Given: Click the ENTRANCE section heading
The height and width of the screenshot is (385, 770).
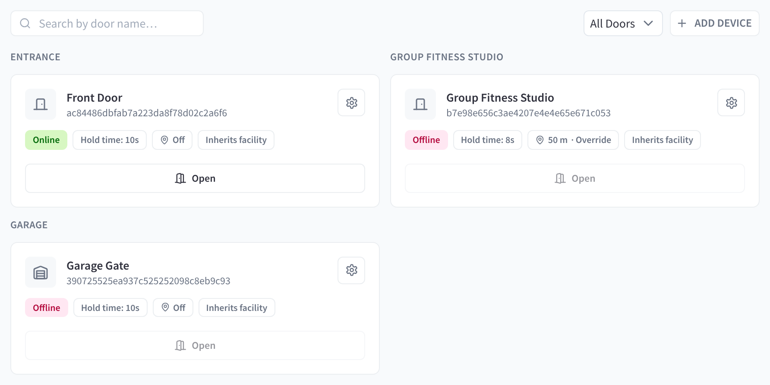Looking at the screenshot, I should point(35,57).
